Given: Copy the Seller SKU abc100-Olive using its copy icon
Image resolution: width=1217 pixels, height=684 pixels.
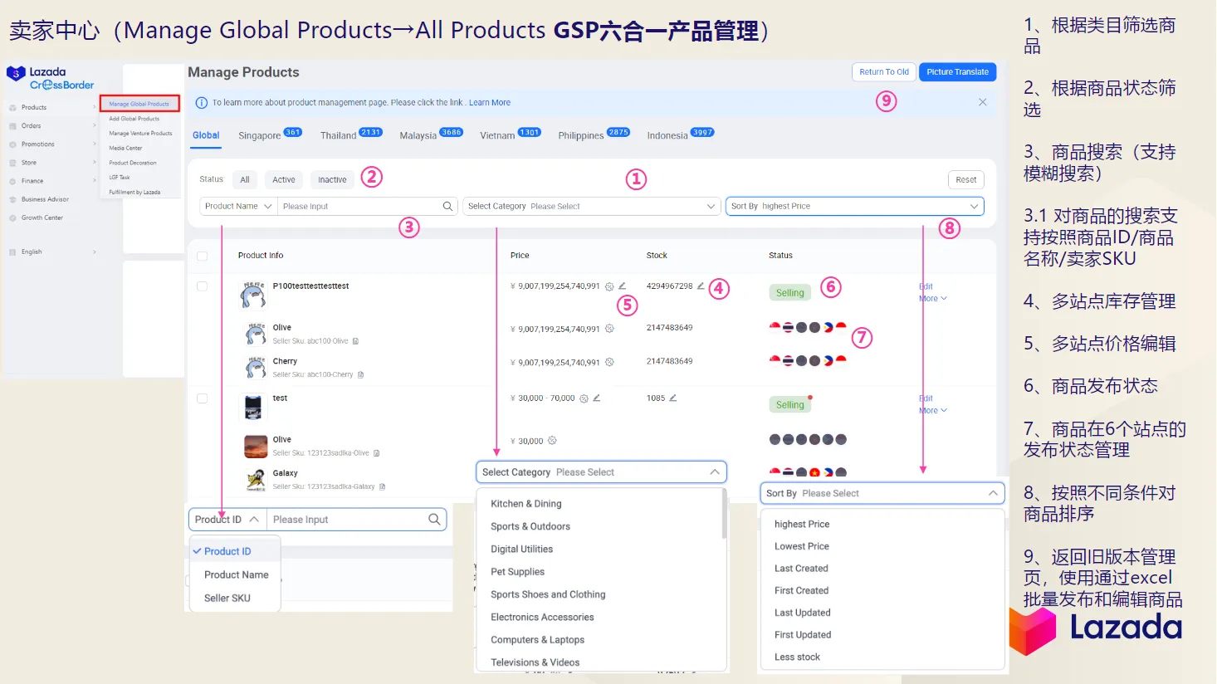Looking at the screenshot, I should 356,340.
